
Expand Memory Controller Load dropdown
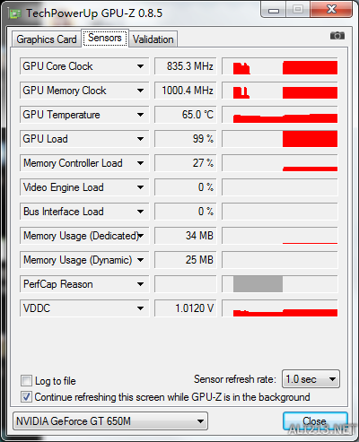140,163
